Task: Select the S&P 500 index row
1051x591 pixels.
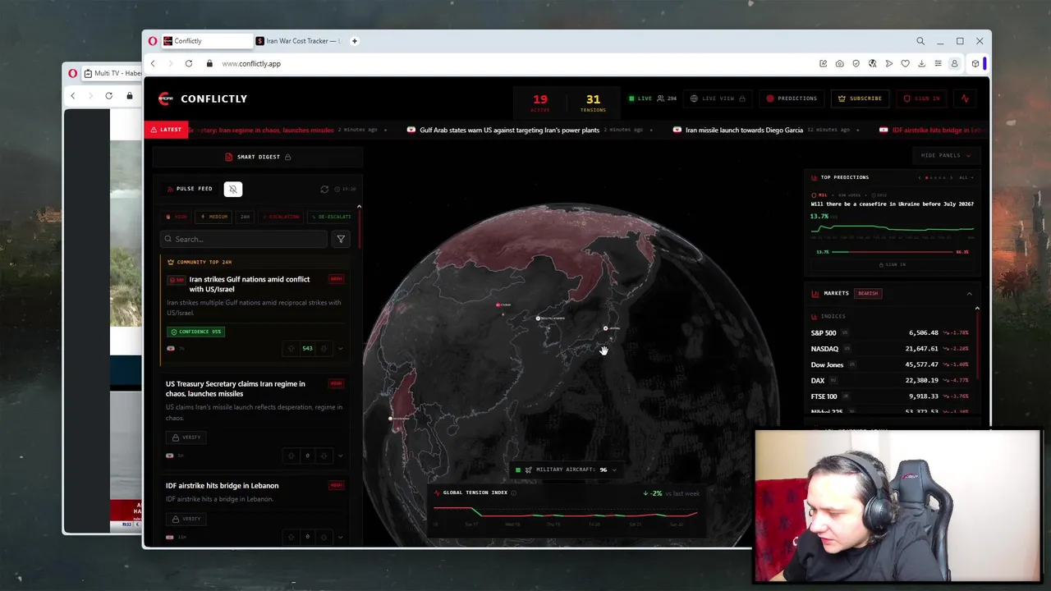Action: (889, 333)
